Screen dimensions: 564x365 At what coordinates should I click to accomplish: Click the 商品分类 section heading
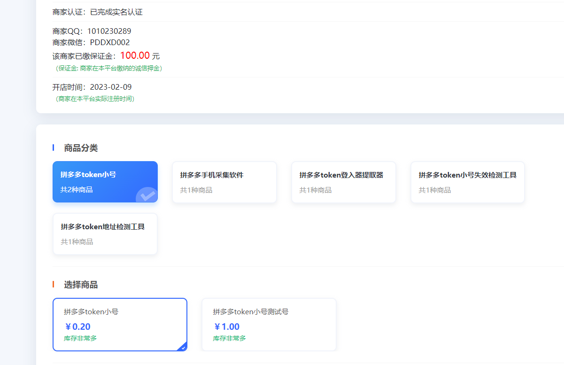click(81, 148)
